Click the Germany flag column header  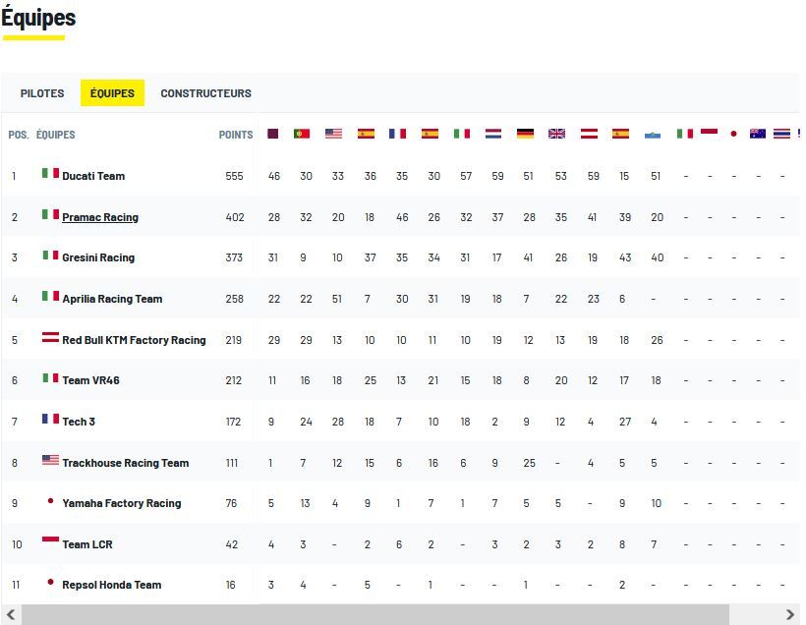[x=525, y=134]
